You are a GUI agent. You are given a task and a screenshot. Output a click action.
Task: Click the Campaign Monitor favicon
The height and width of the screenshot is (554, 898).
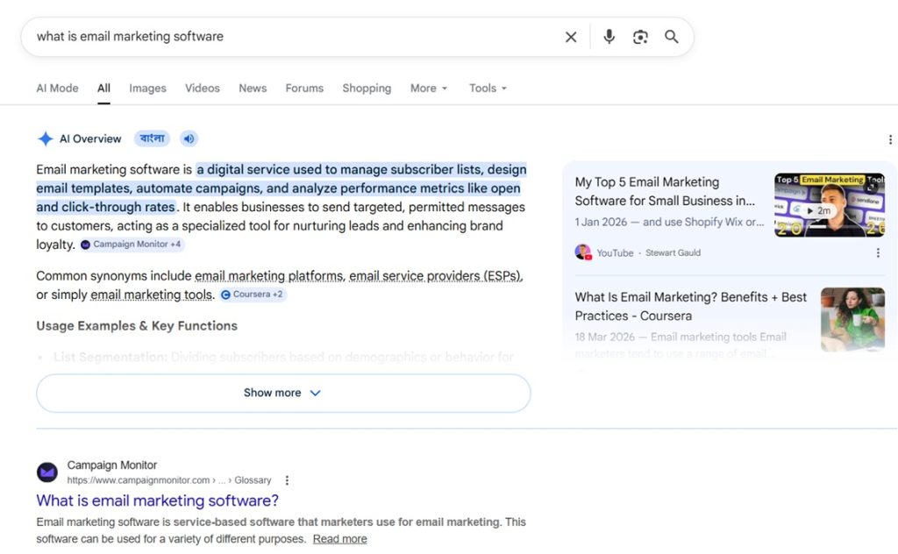tap(47, 472)
